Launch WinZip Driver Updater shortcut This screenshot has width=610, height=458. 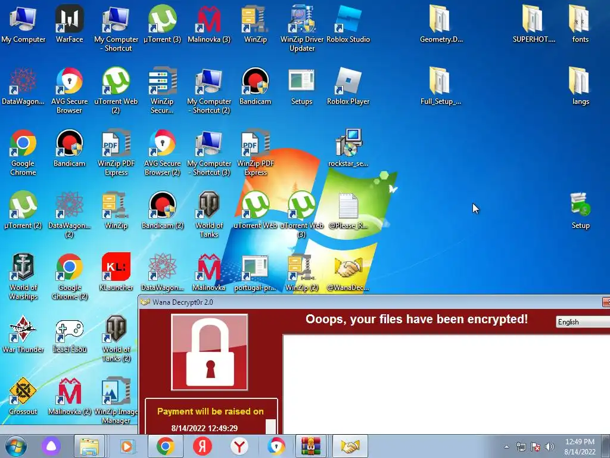point(302,28)
